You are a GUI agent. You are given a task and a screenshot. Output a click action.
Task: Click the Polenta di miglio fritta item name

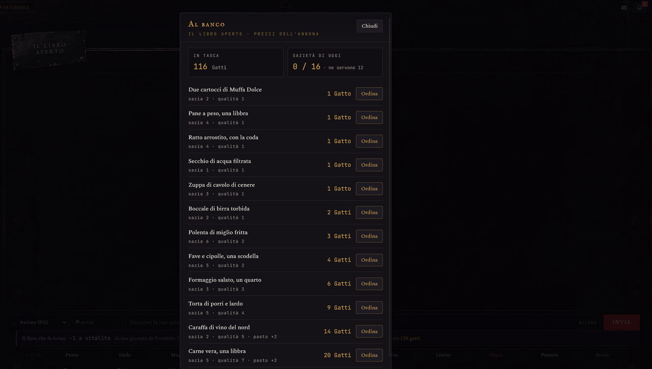pyautogui.click(x=218, y=233)
